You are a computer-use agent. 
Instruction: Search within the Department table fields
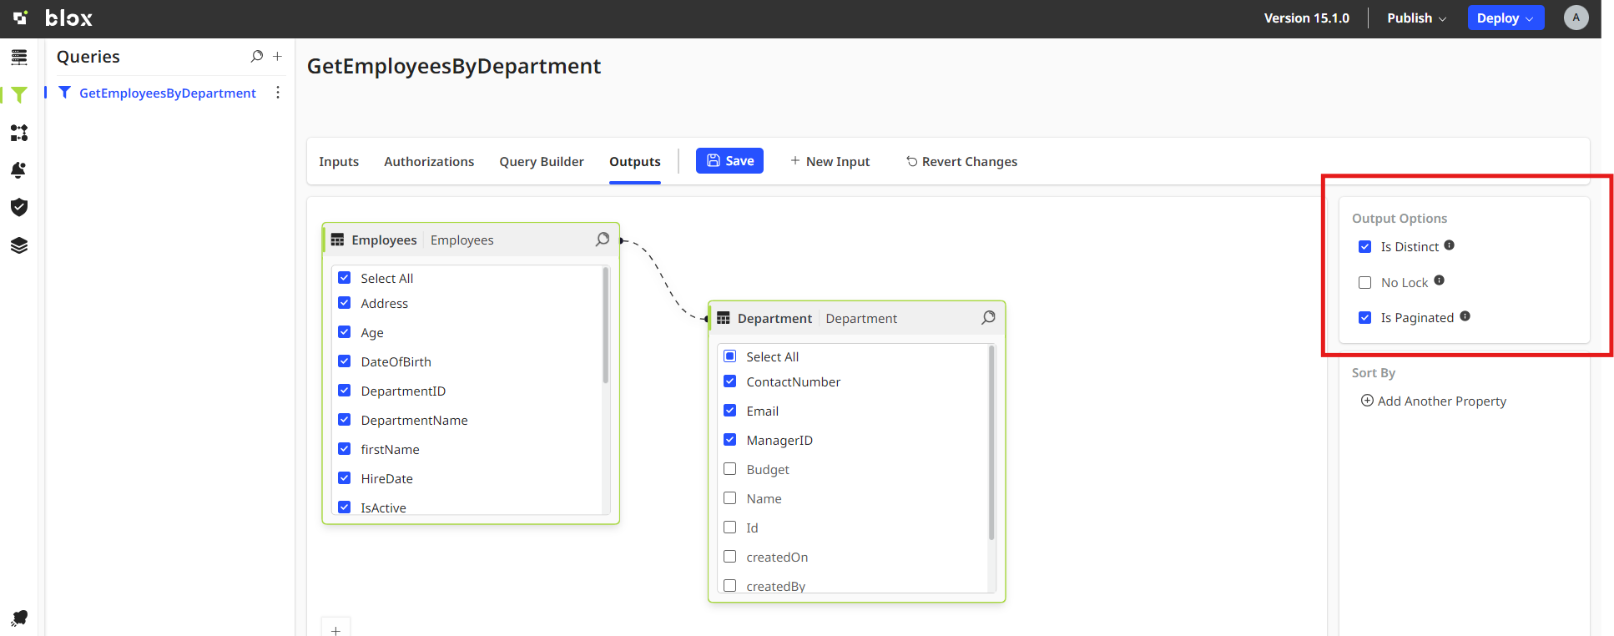988,318
